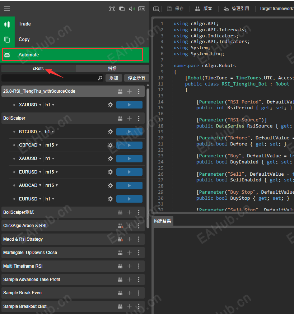Add instance with plus icon on BollScalper
The width and height of the screenshot is (294, 314).
pos(130,118)
